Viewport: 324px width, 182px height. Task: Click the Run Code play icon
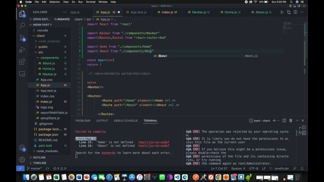(x=282, y=12)
